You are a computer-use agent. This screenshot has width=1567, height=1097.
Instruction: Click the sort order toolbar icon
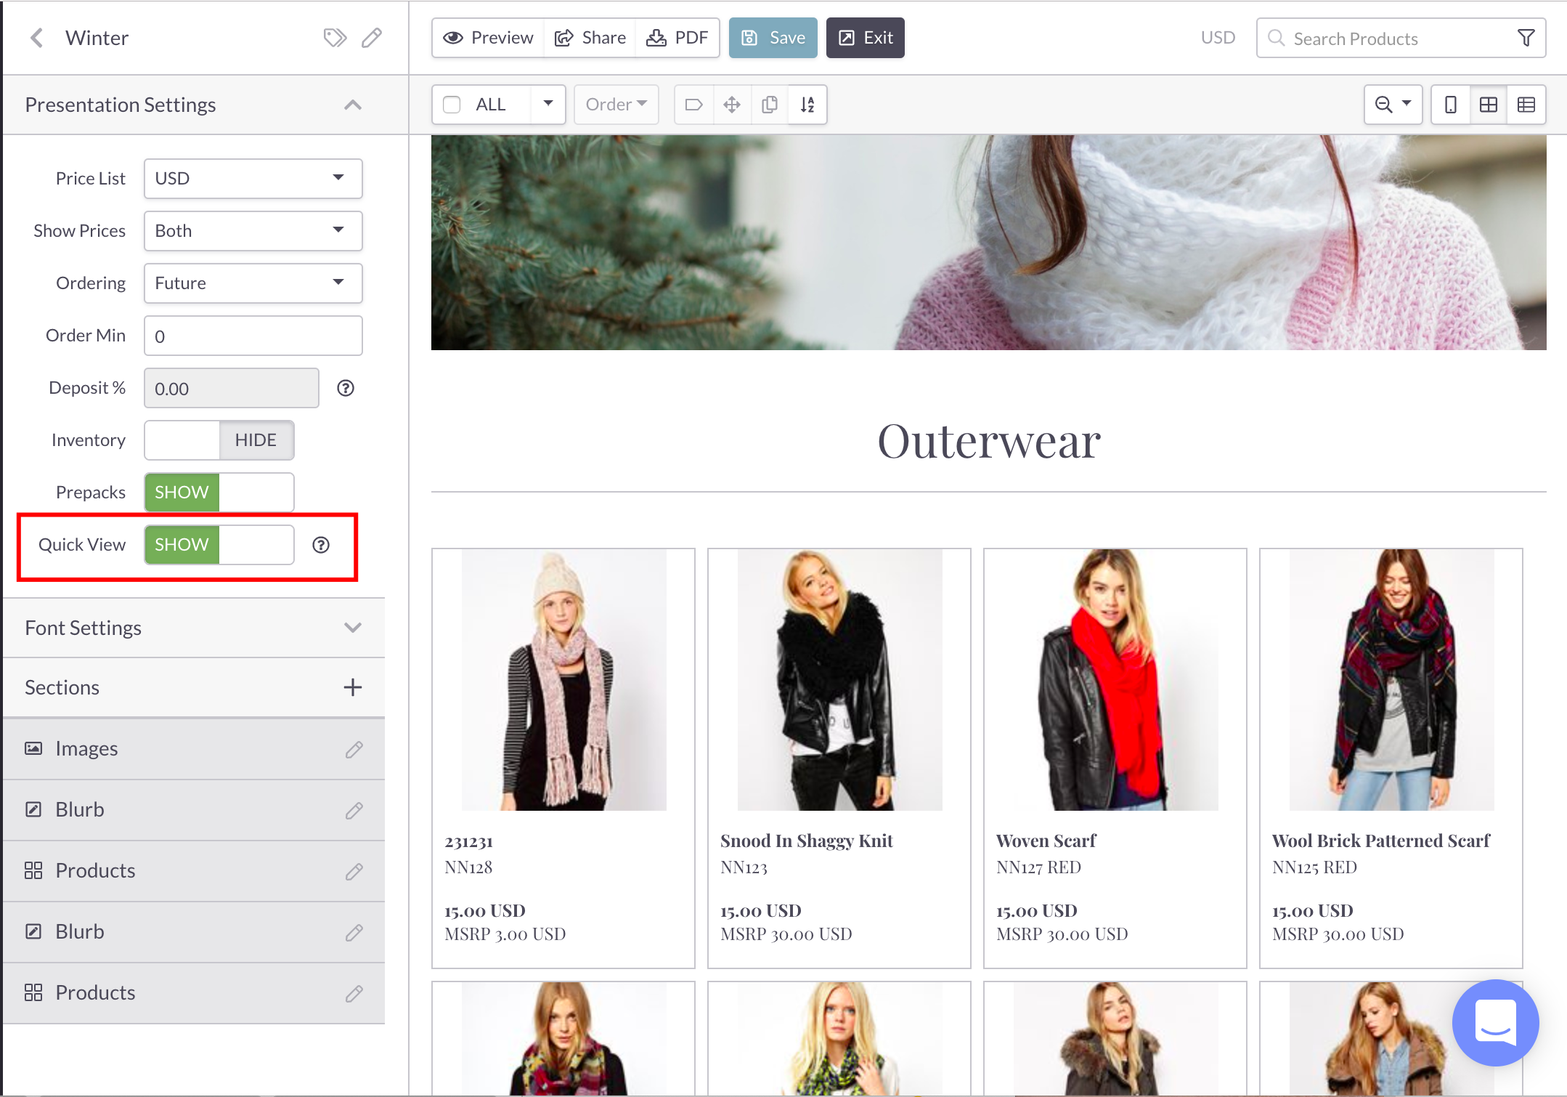[x=807, y=105]
